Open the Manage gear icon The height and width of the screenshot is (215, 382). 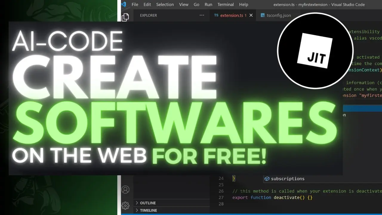point(125,205)
